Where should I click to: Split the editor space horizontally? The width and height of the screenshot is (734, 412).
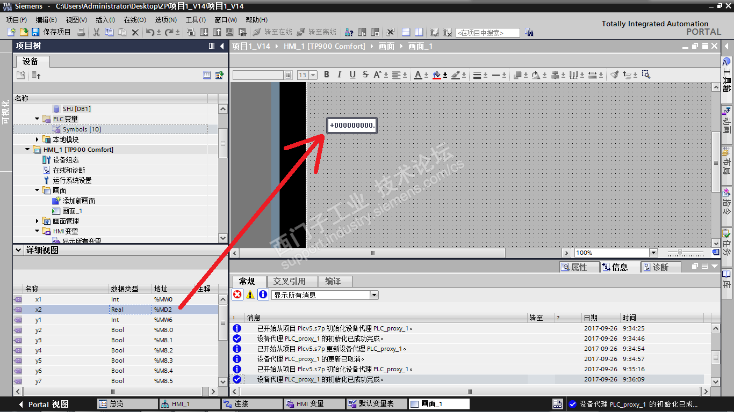[x=406, y=32]
